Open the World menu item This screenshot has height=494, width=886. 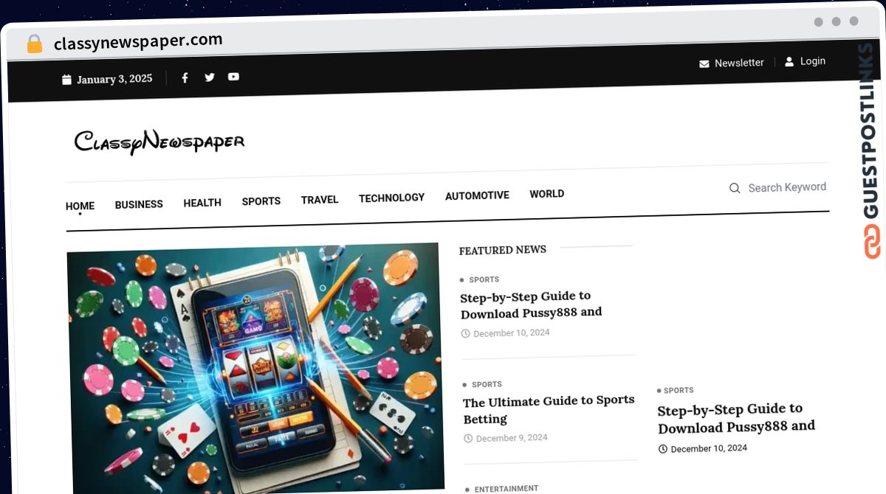point(547,194)
